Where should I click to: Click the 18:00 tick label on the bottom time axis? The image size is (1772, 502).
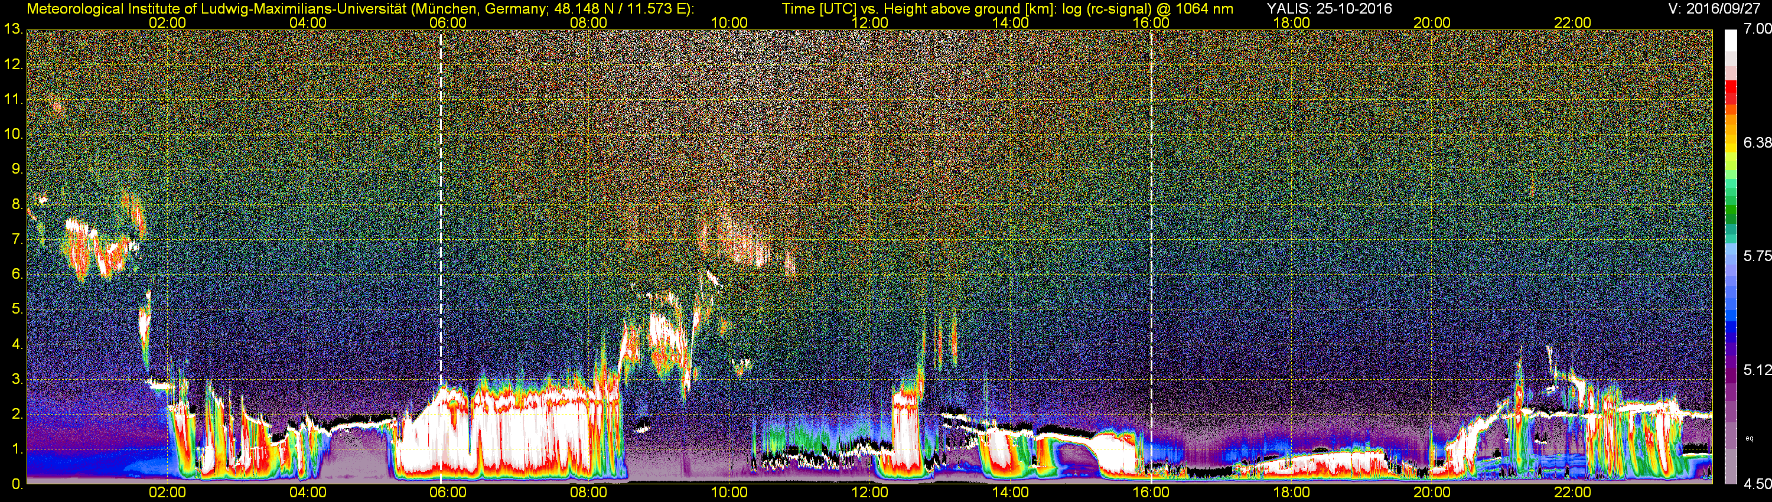pyautogui.click(x=1291, y=493)
